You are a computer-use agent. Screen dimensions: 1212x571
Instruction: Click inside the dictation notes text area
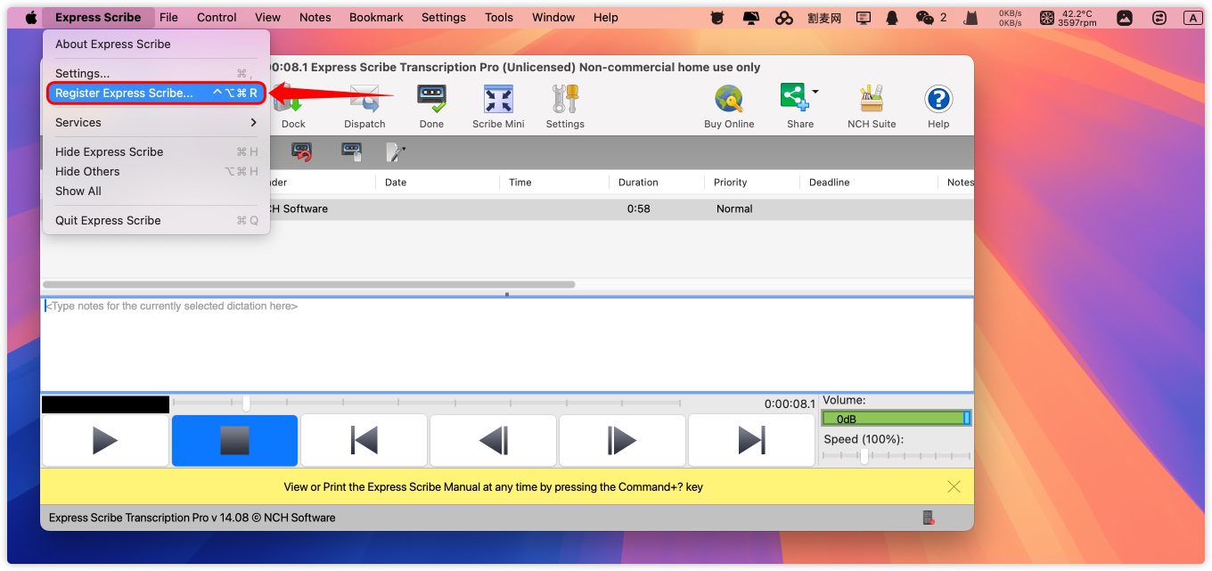tap(506, 347)
